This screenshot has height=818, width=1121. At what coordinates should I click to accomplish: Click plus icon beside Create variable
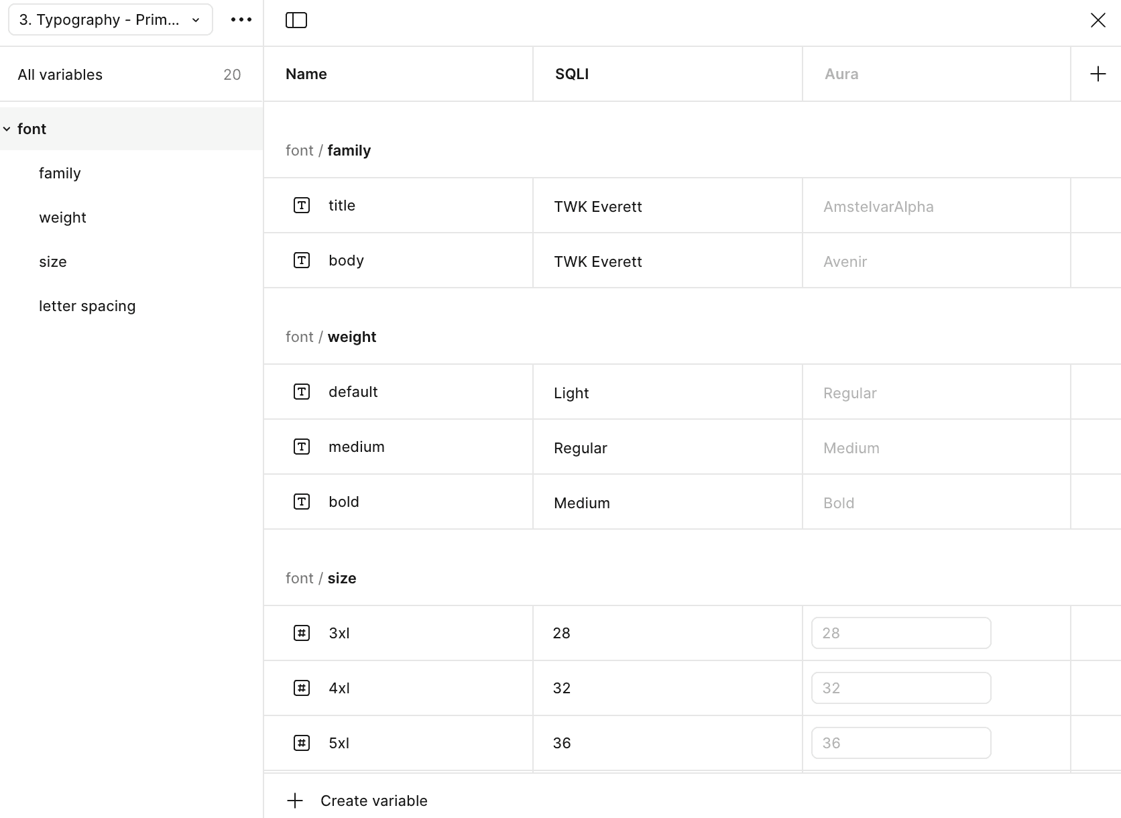click(x=295, y=801)
